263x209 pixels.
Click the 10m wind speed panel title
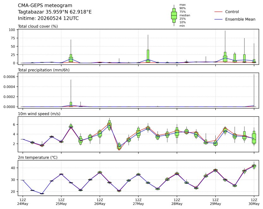(39, 114)
